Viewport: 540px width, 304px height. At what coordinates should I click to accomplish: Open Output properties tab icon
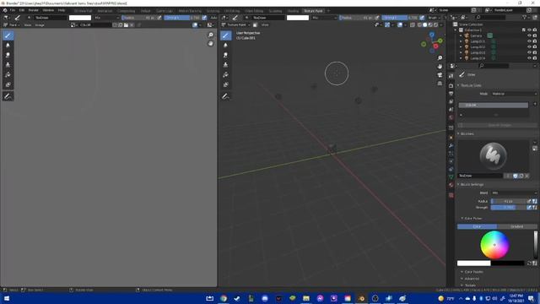[451, 94]
